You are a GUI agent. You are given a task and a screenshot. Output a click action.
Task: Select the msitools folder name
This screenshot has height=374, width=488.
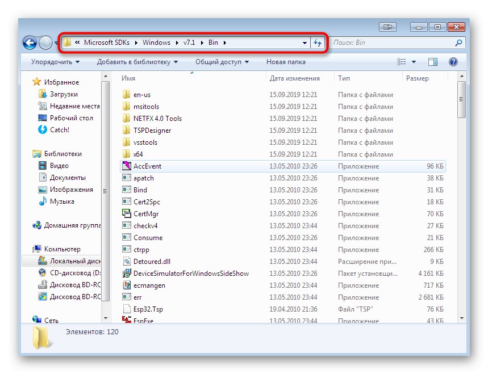pyautogui.click(x=146, y=107)
